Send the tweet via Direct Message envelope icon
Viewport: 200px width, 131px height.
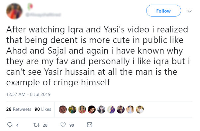coord(90,125)
